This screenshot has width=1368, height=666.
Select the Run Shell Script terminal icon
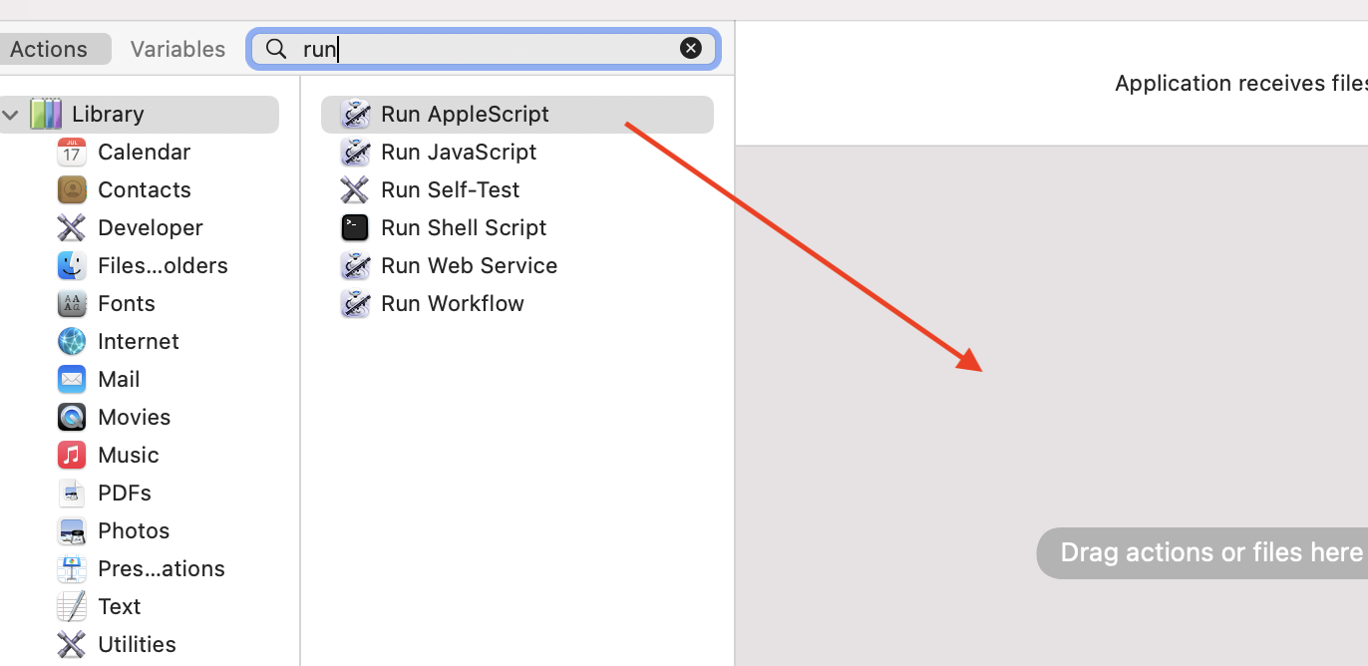tap(355, 228)
